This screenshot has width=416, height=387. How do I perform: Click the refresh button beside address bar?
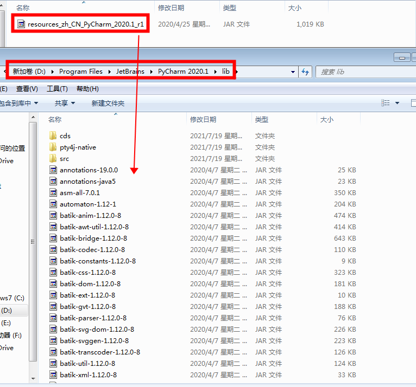coord(305,72)
